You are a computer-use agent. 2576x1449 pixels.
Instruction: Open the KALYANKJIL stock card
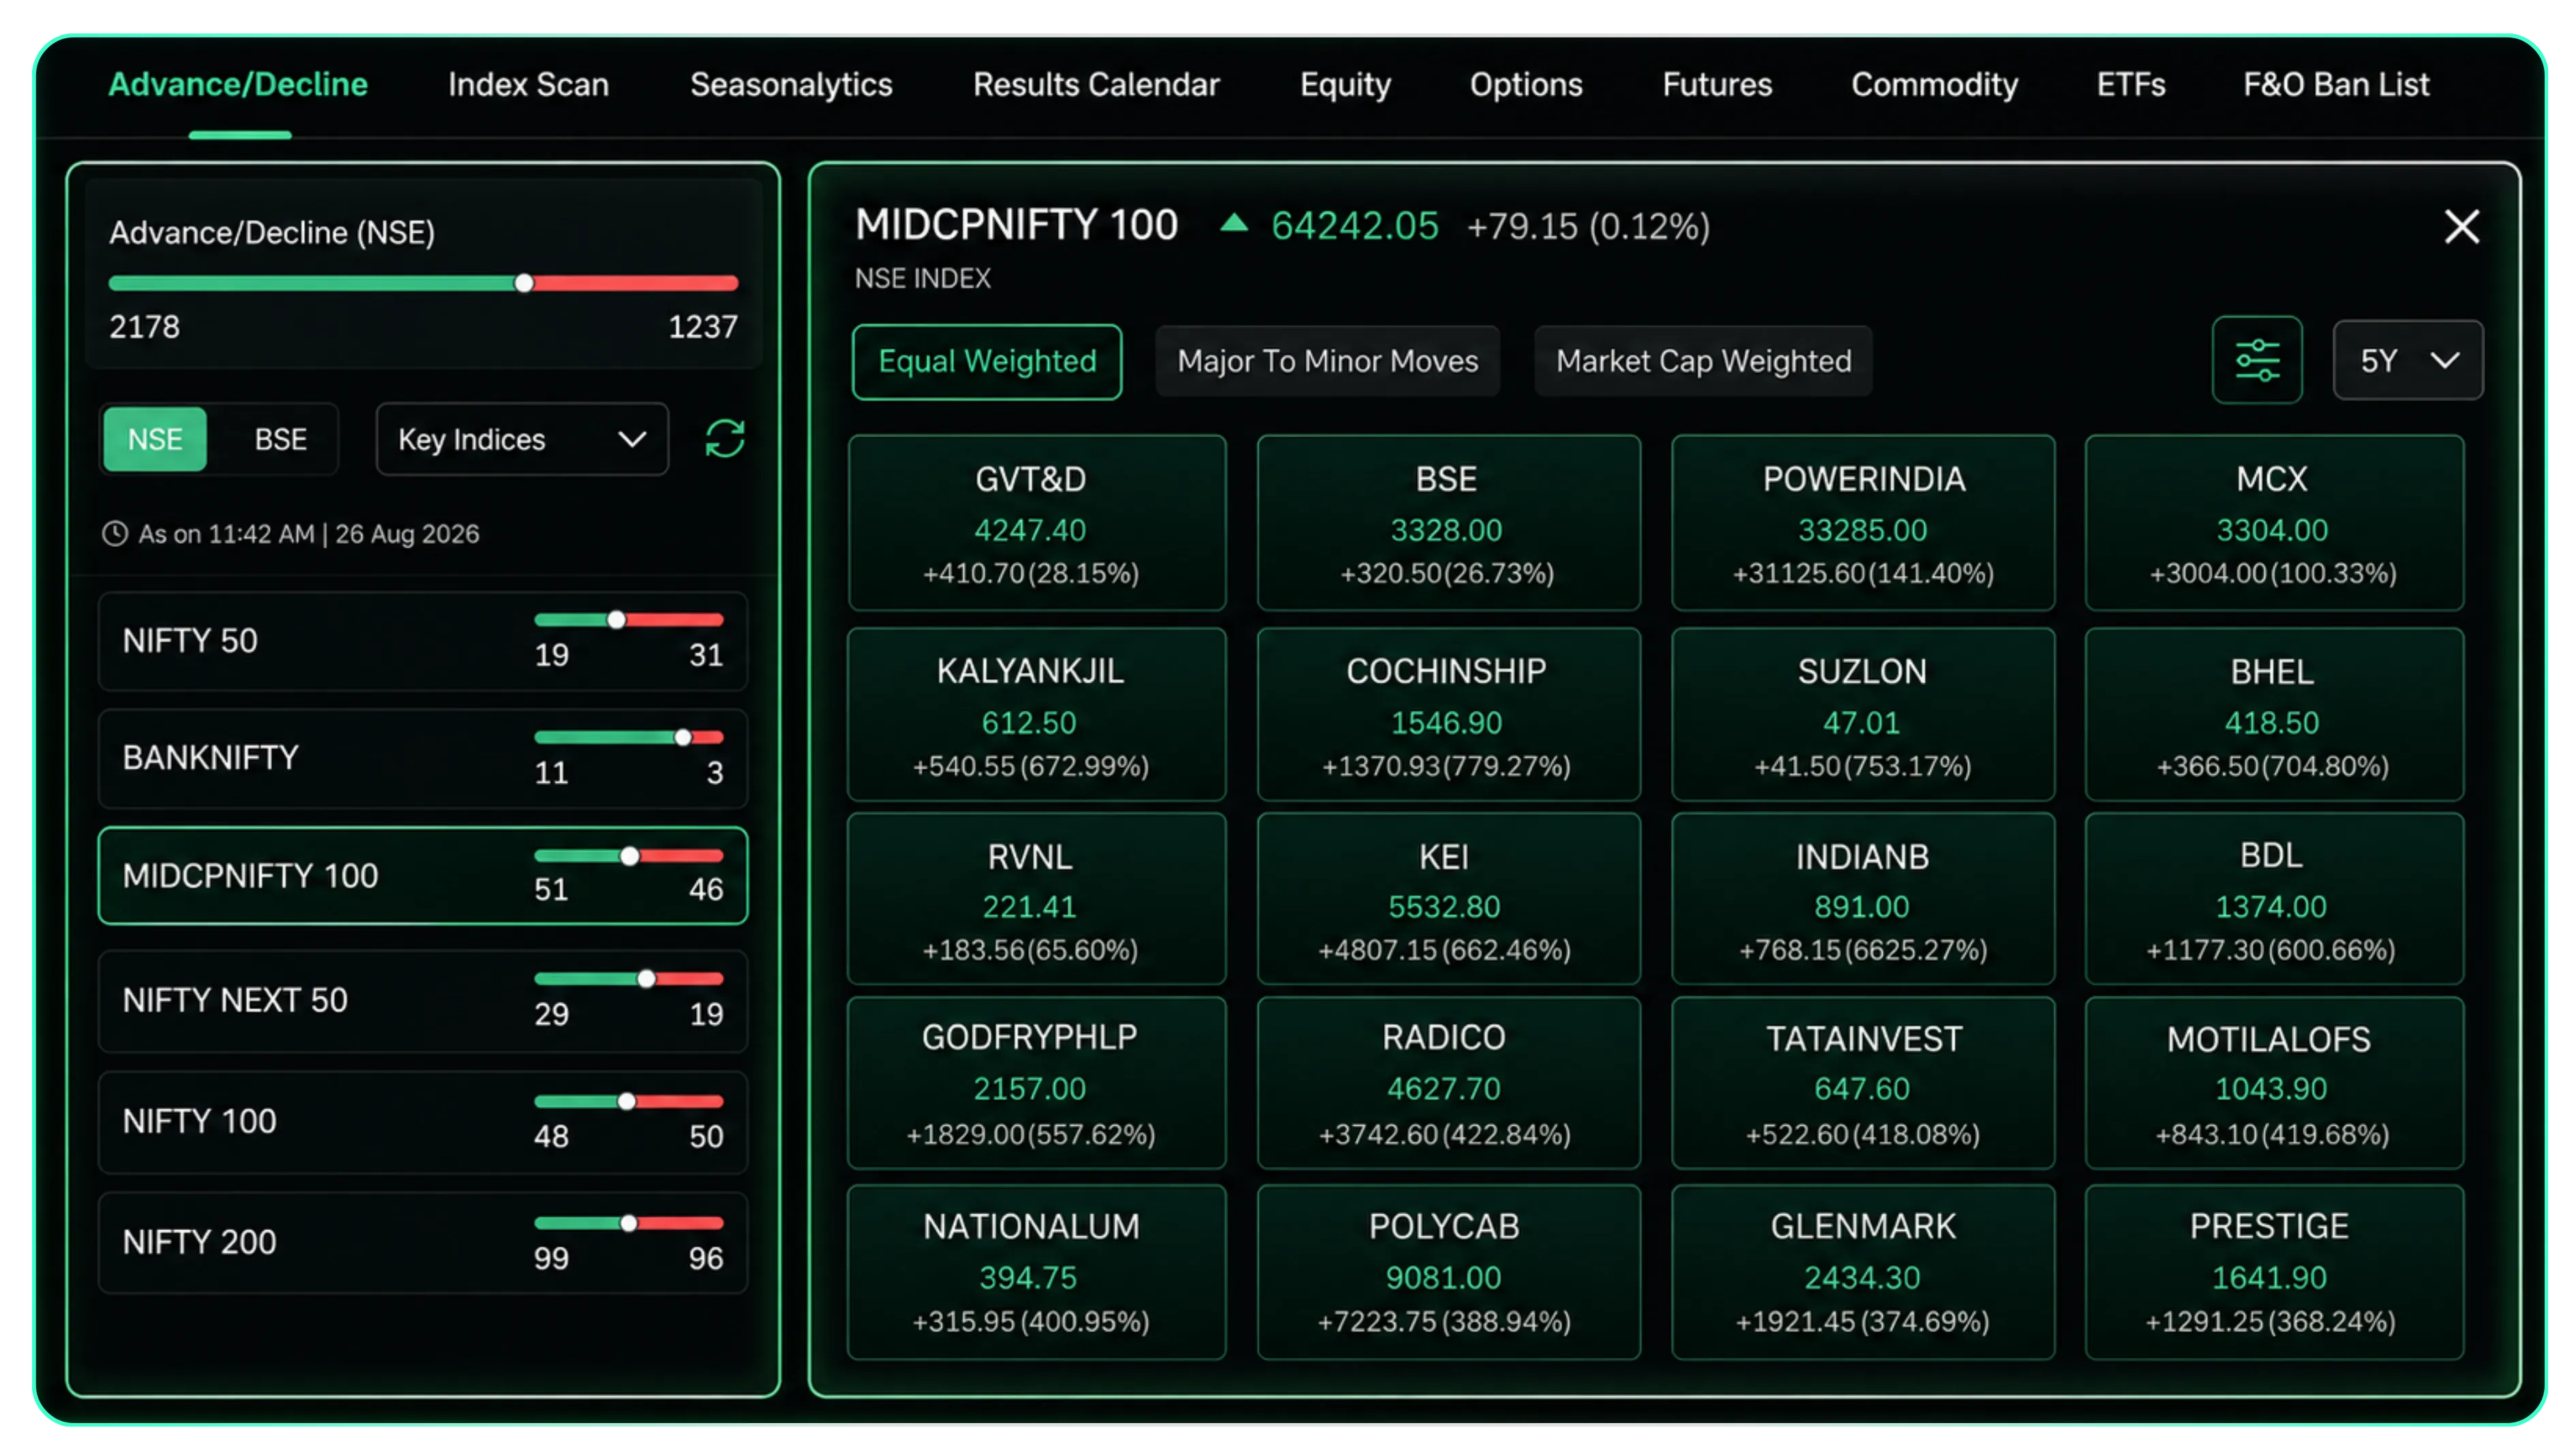coord(1037,714)
